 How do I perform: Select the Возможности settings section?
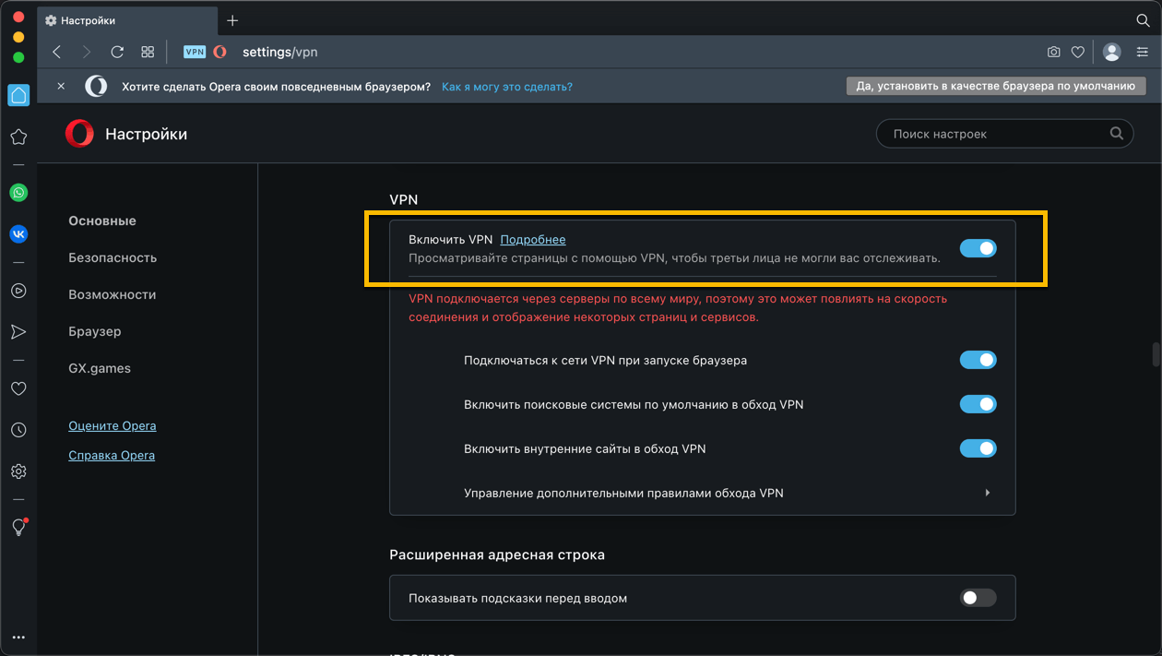click(x=113, y=294)
